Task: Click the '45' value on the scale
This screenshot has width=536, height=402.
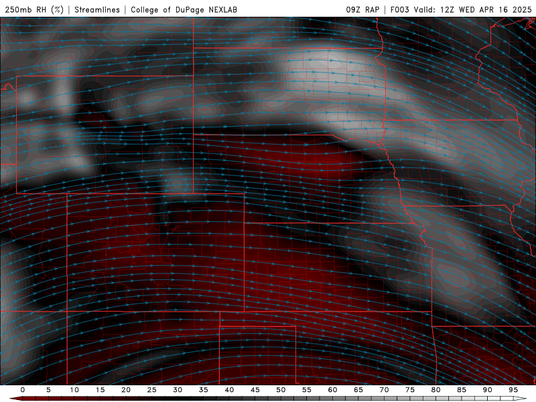Action: coord(255,390)
